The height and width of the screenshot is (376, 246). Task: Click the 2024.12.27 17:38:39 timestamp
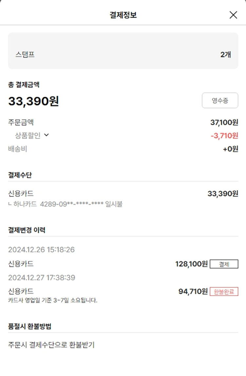point(42,278)
